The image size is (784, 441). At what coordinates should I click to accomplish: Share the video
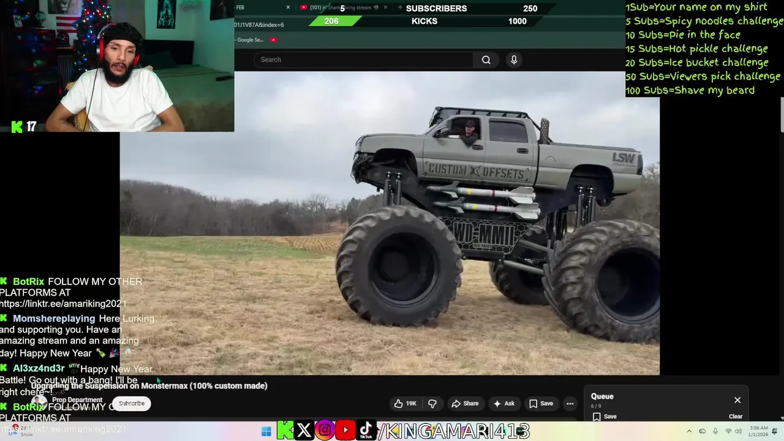[465, 403]
